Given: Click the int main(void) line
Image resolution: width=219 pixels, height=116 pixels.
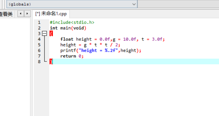Looking at the screenshot, I should click(68, 28).
